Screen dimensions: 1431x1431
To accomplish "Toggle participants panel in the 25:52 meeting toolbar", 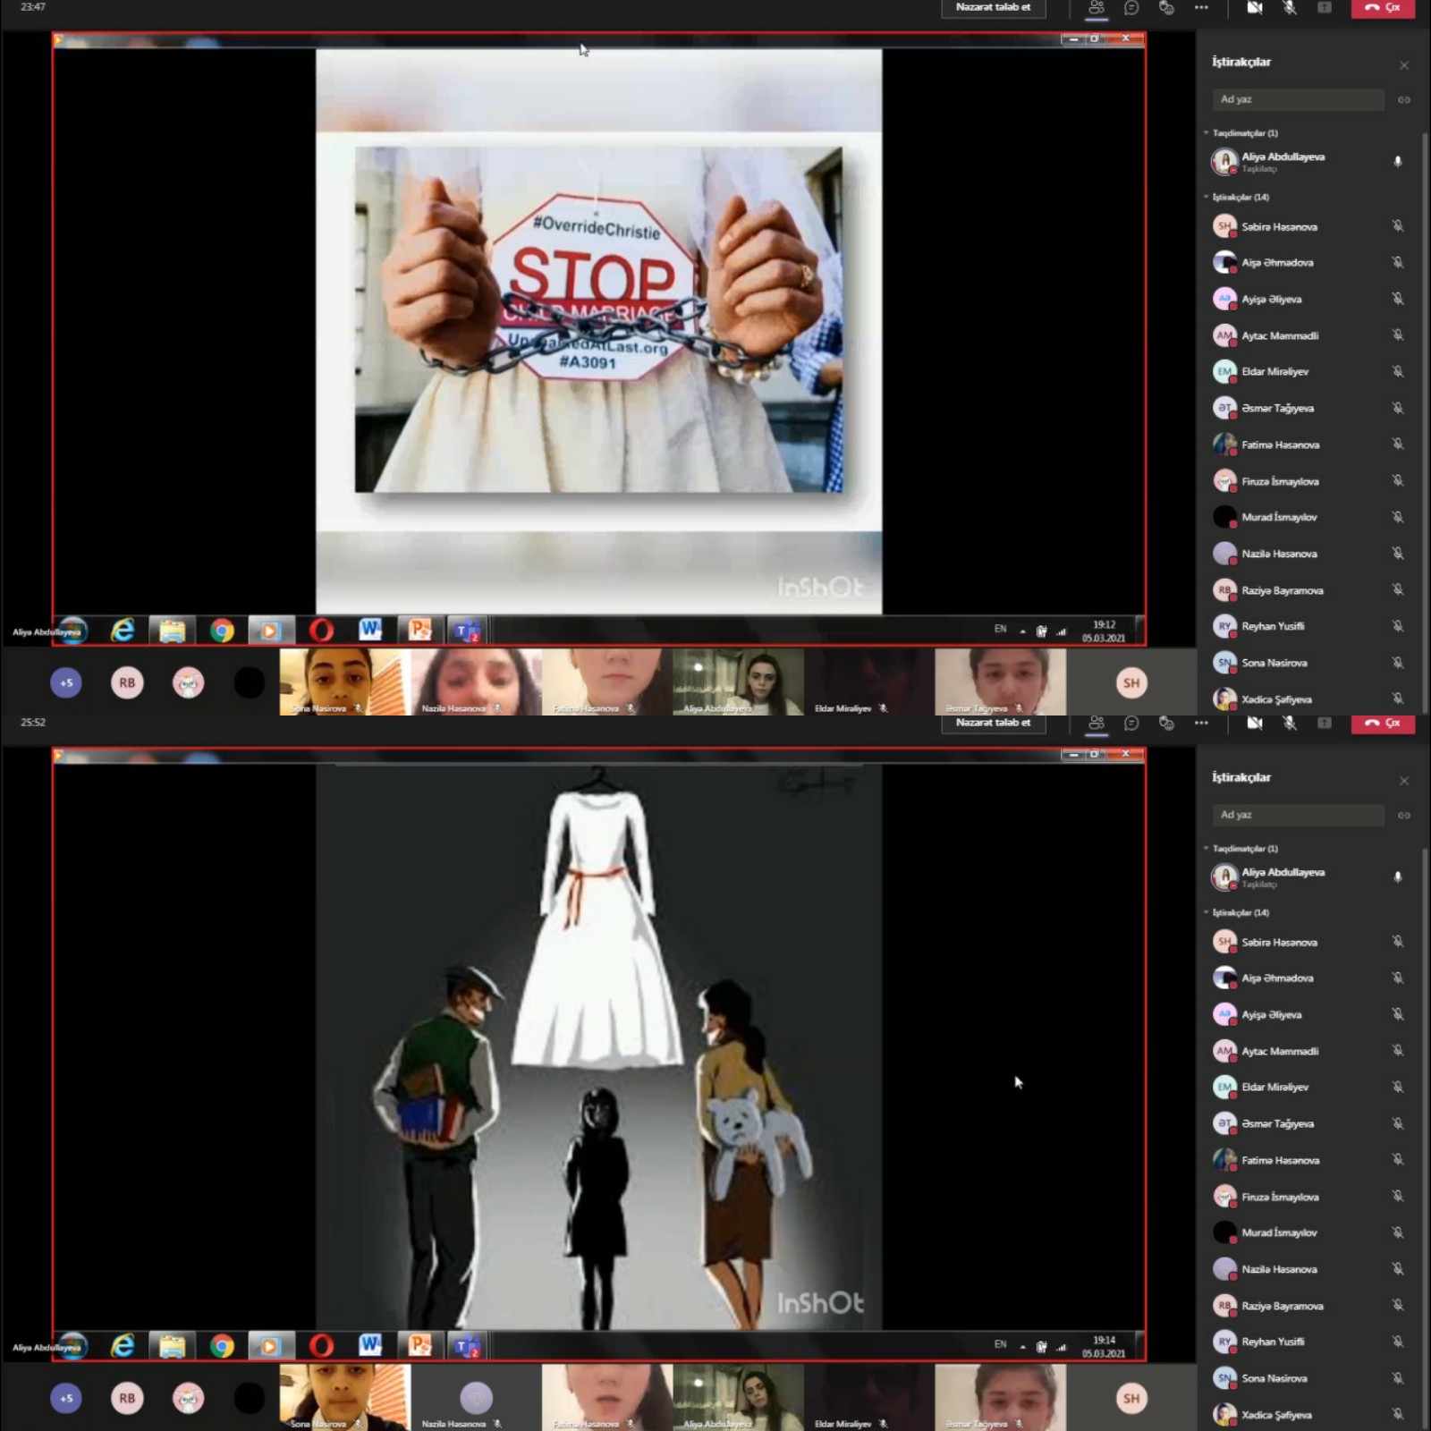I will coord(1096,723).
